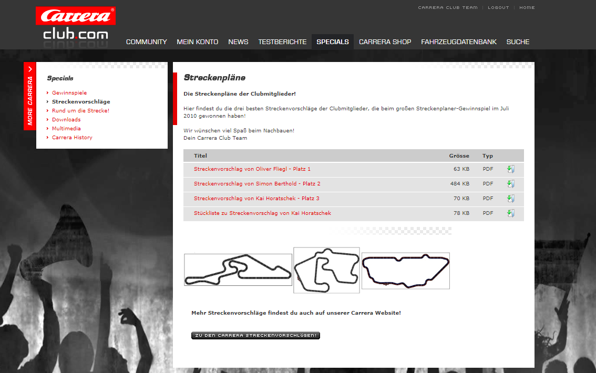Screen dimensions: 596x373
Task: Click the Grösse column header
Action: click(459, 156)
